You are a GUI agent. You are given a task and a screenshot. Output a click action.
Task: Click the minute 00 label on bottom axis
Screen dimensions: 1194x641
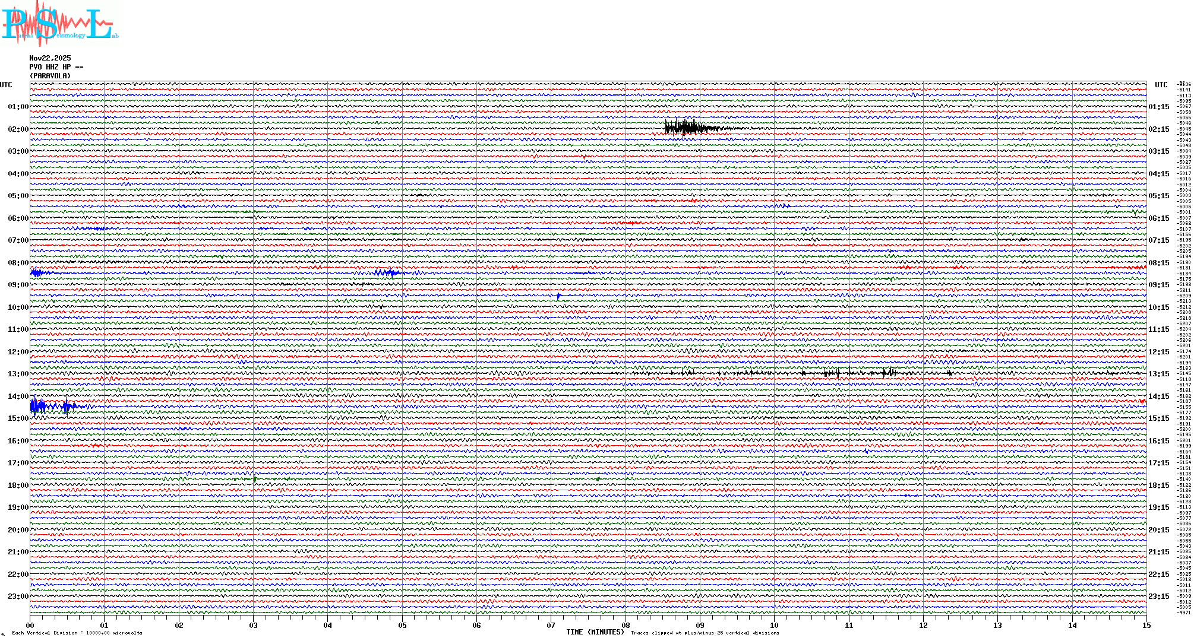point(30,625)
